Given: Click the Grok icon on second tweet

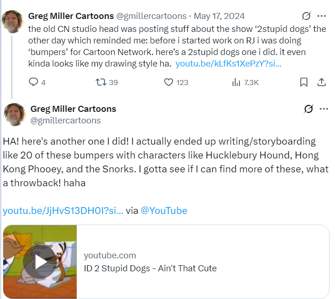Looking at the screenshot, I should click(x=308, y=109).
